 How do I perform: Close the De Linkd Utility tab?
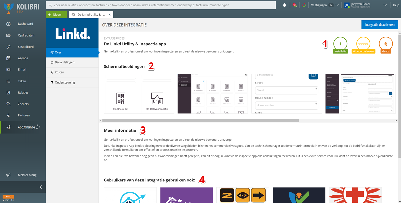pos(109,15)
